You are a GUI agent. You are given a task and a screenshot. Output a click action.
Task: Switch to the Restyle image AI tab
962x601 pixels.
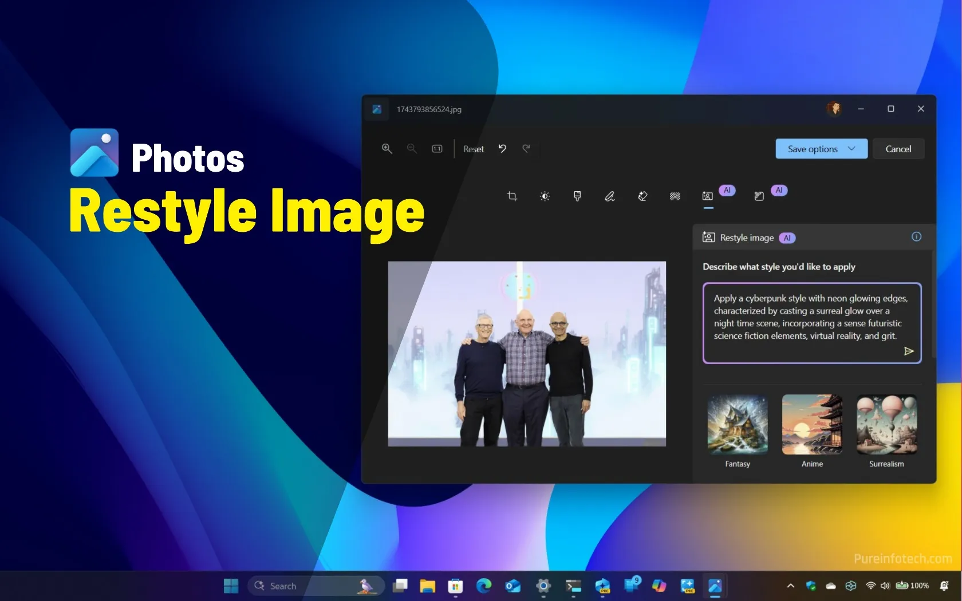(x=708, y=196)
